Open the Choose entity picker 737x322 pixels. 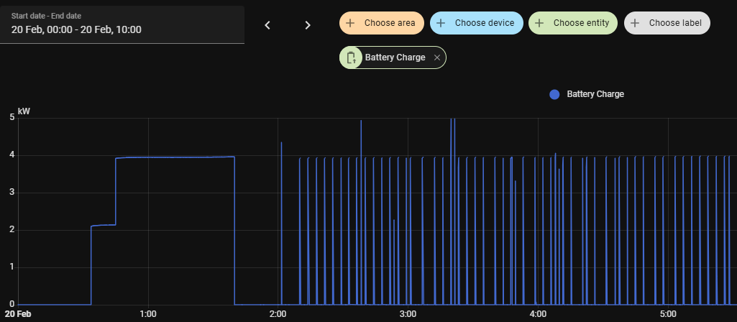click(581, 23)
